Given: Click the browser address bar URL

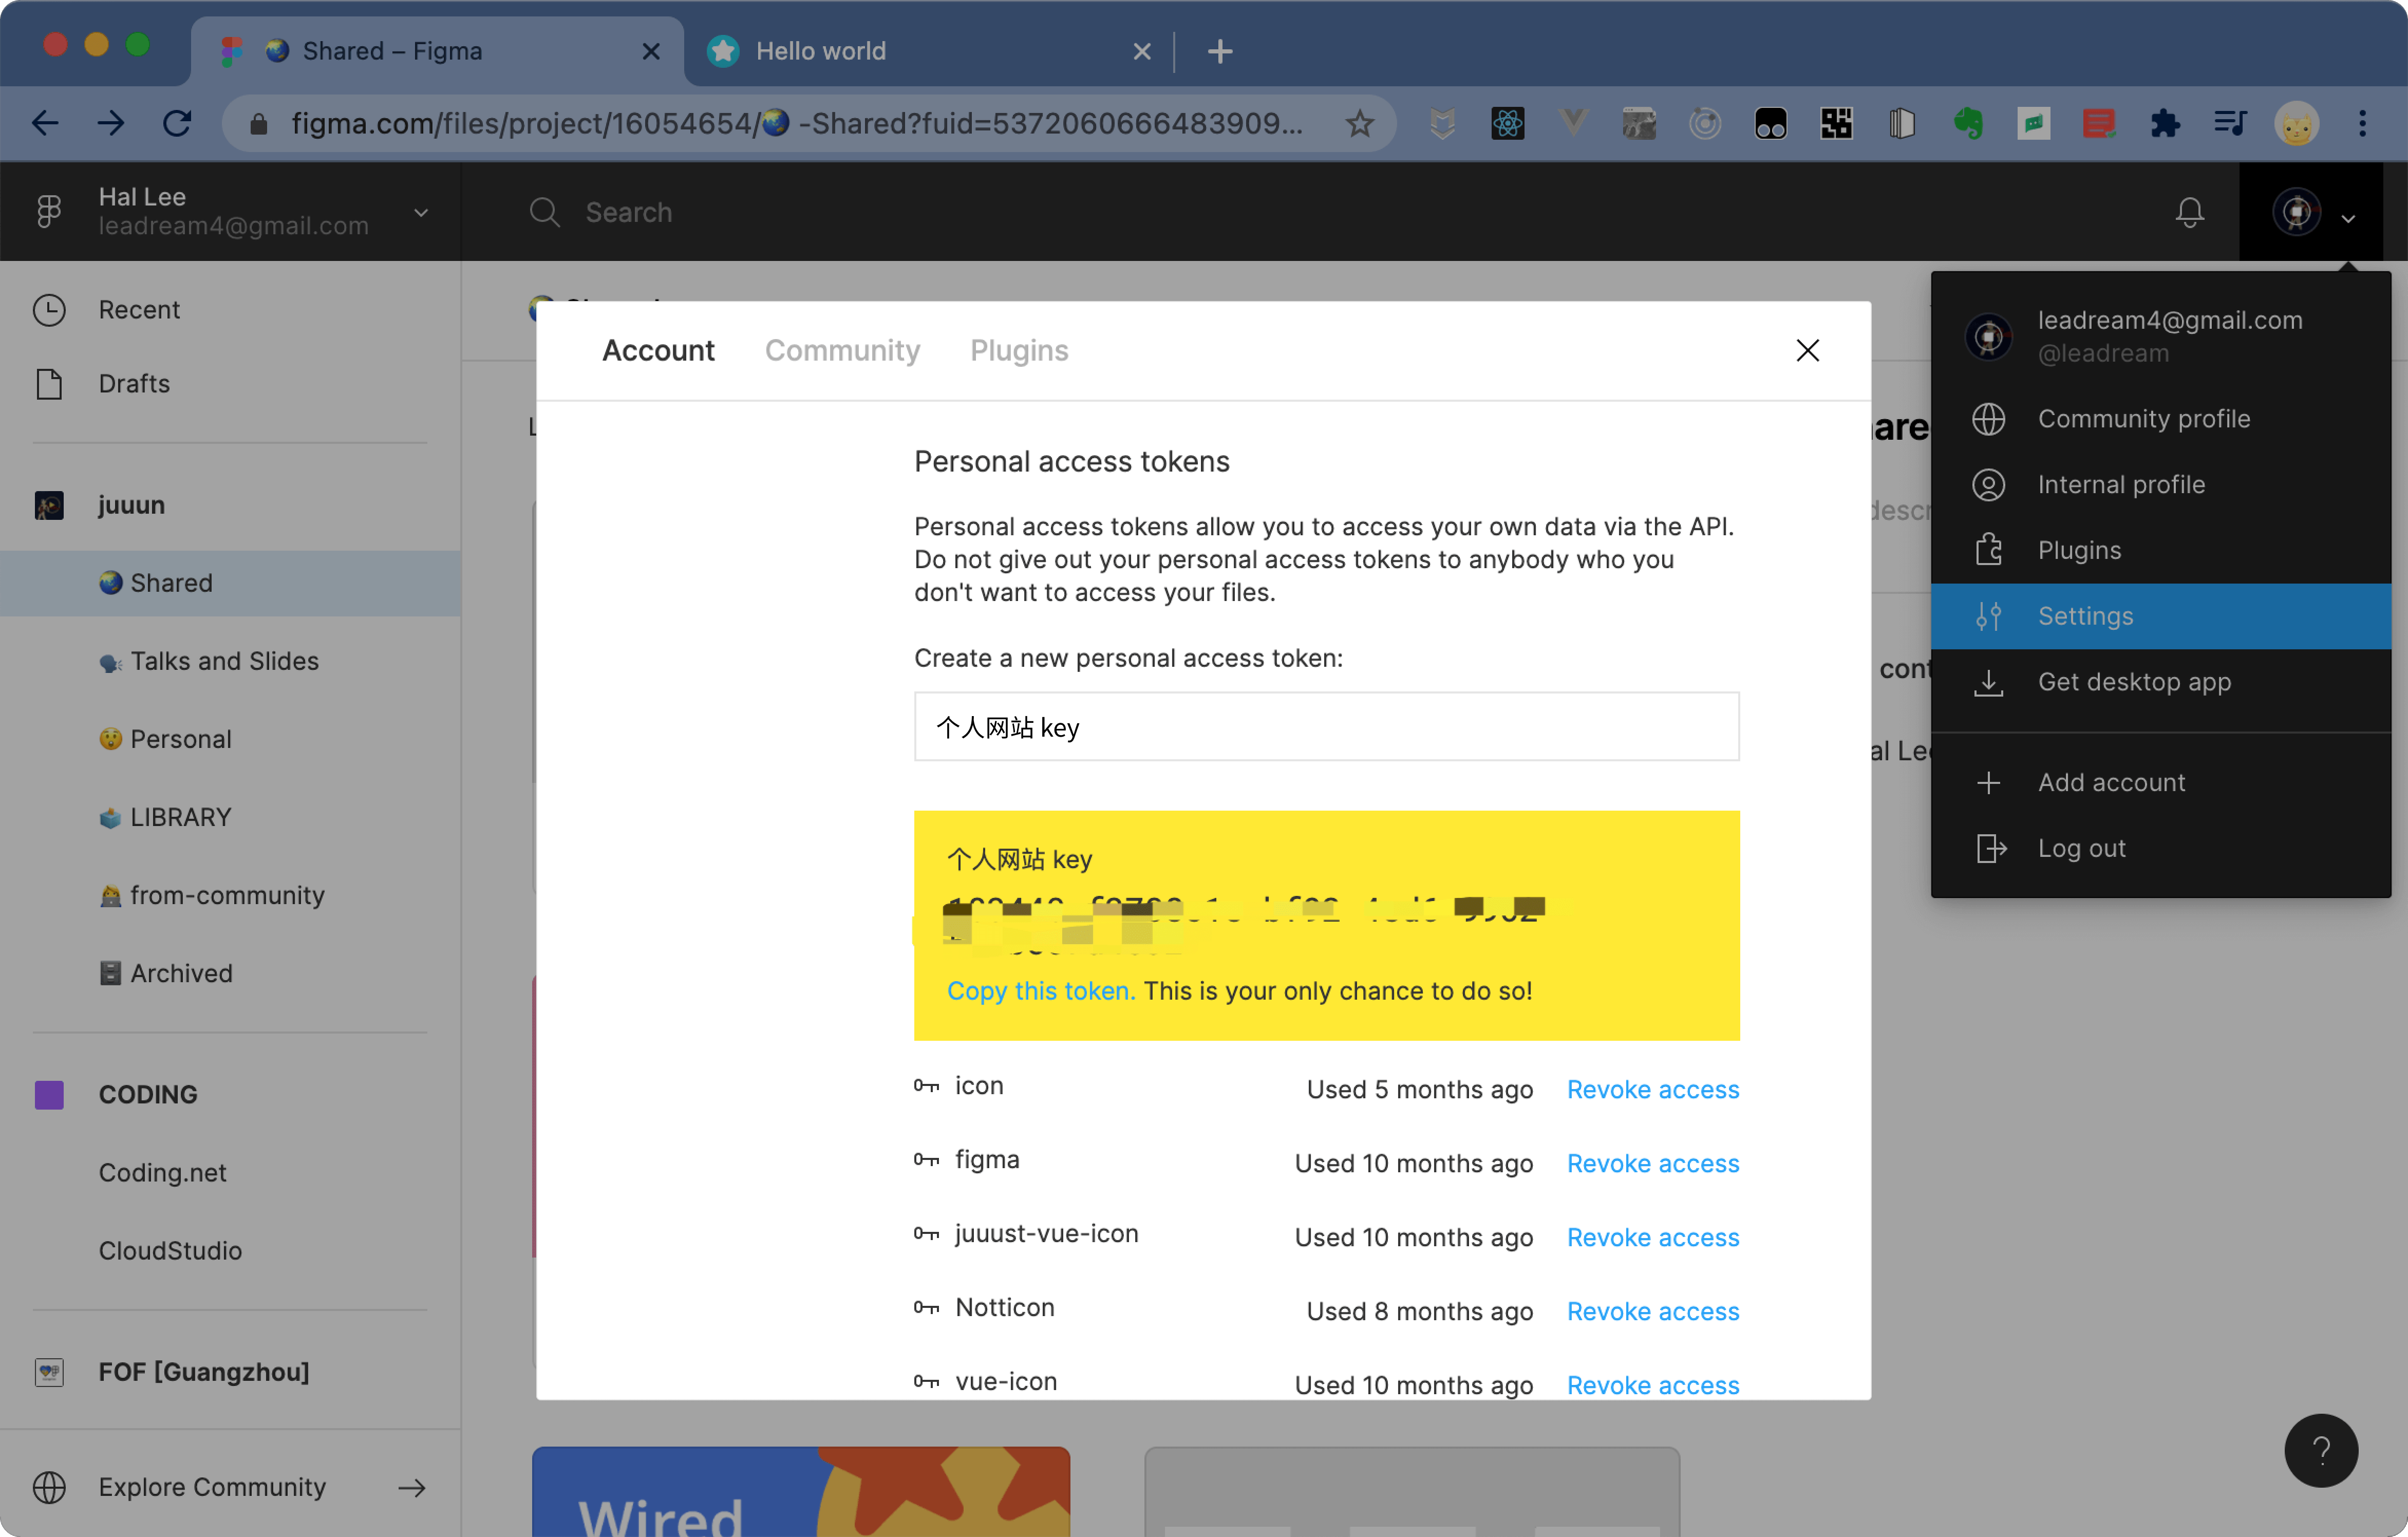Looking at the screenshot, I should click(796, 123).
